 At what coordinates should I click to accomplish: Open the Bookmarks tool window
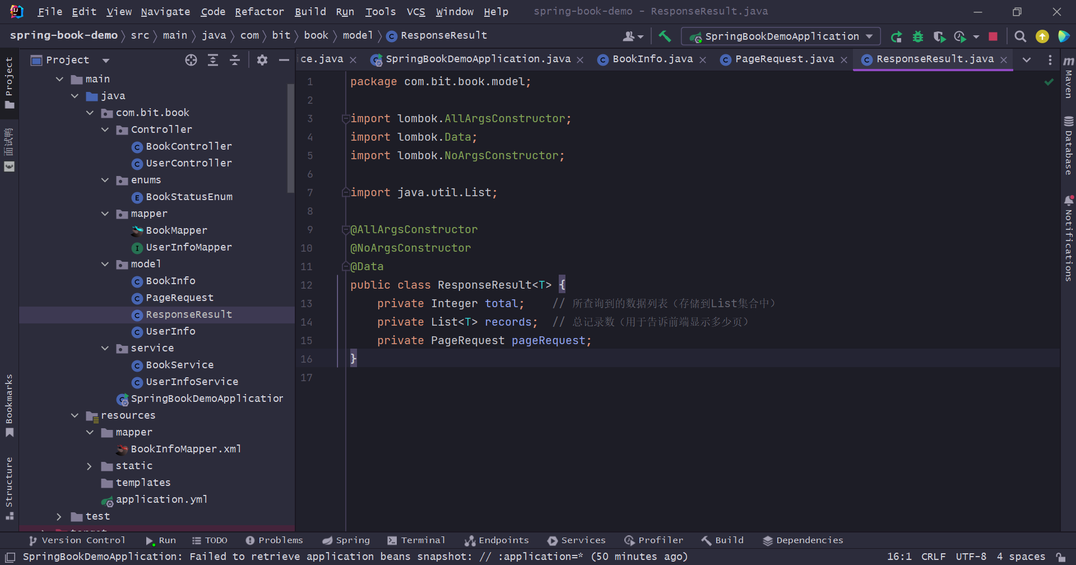9,405
